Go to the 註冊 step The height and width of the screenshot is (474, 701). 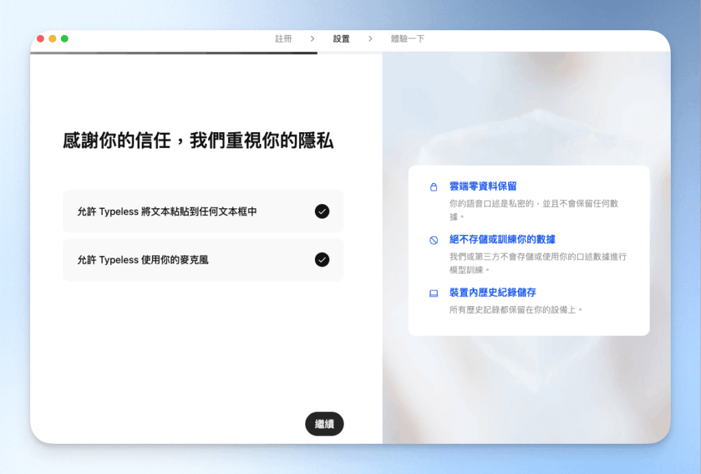pyautogui.click(x=283, y=39)
